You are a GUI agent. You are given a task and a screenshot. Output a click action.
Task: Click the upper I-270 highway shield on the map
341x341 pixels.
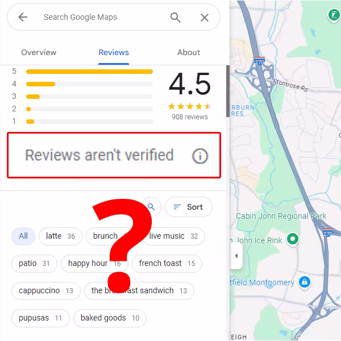point(260,61)
